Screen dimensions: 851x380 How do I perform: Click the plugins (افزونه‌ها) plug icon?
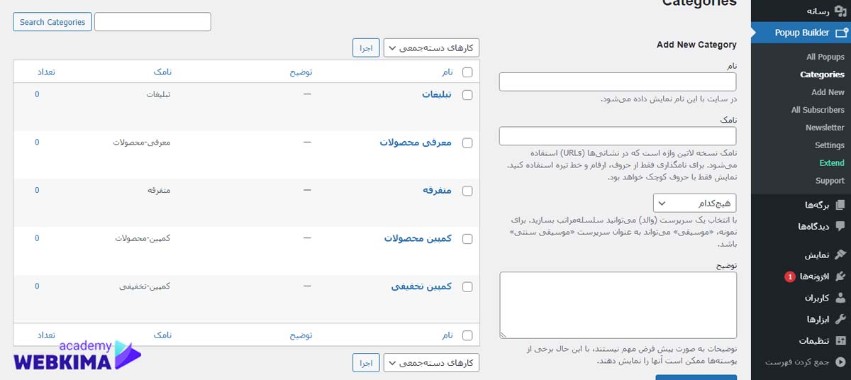point(841,276)
